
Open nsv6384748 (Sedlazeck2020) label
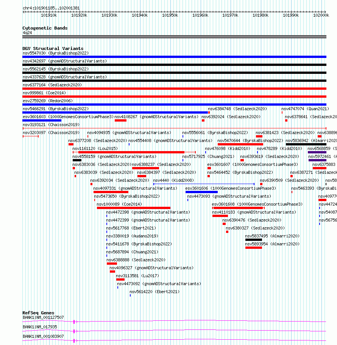click(237, 109)
